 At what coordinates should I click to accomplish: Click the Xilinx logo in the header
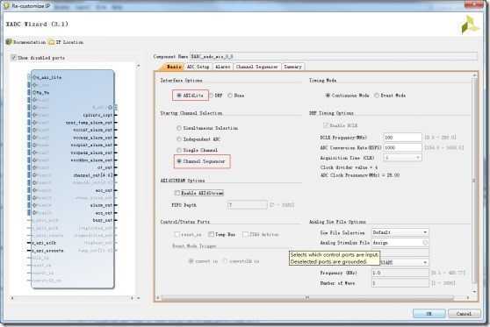[x=470, y=25]
